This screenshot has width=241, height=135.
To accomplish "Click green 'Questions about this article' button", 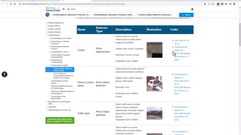I will (60, 120).
